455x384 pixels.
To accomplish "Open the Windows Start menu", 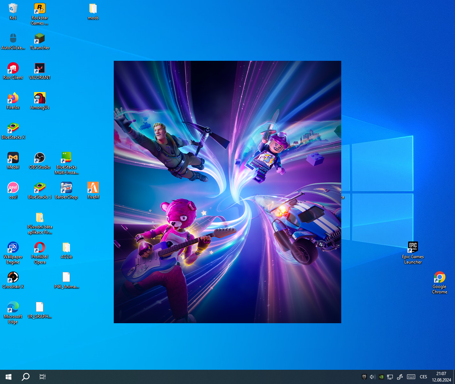I will [9, 377].
